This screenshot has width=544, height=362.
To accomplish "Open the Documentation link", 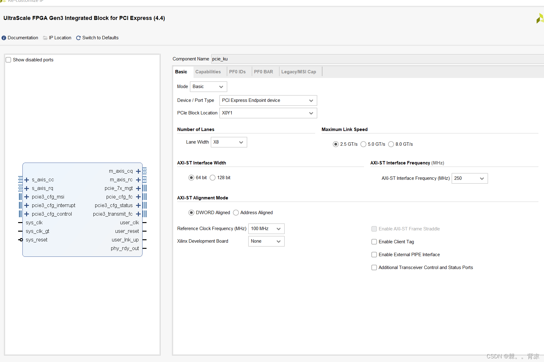I will [x=23, y=38].
